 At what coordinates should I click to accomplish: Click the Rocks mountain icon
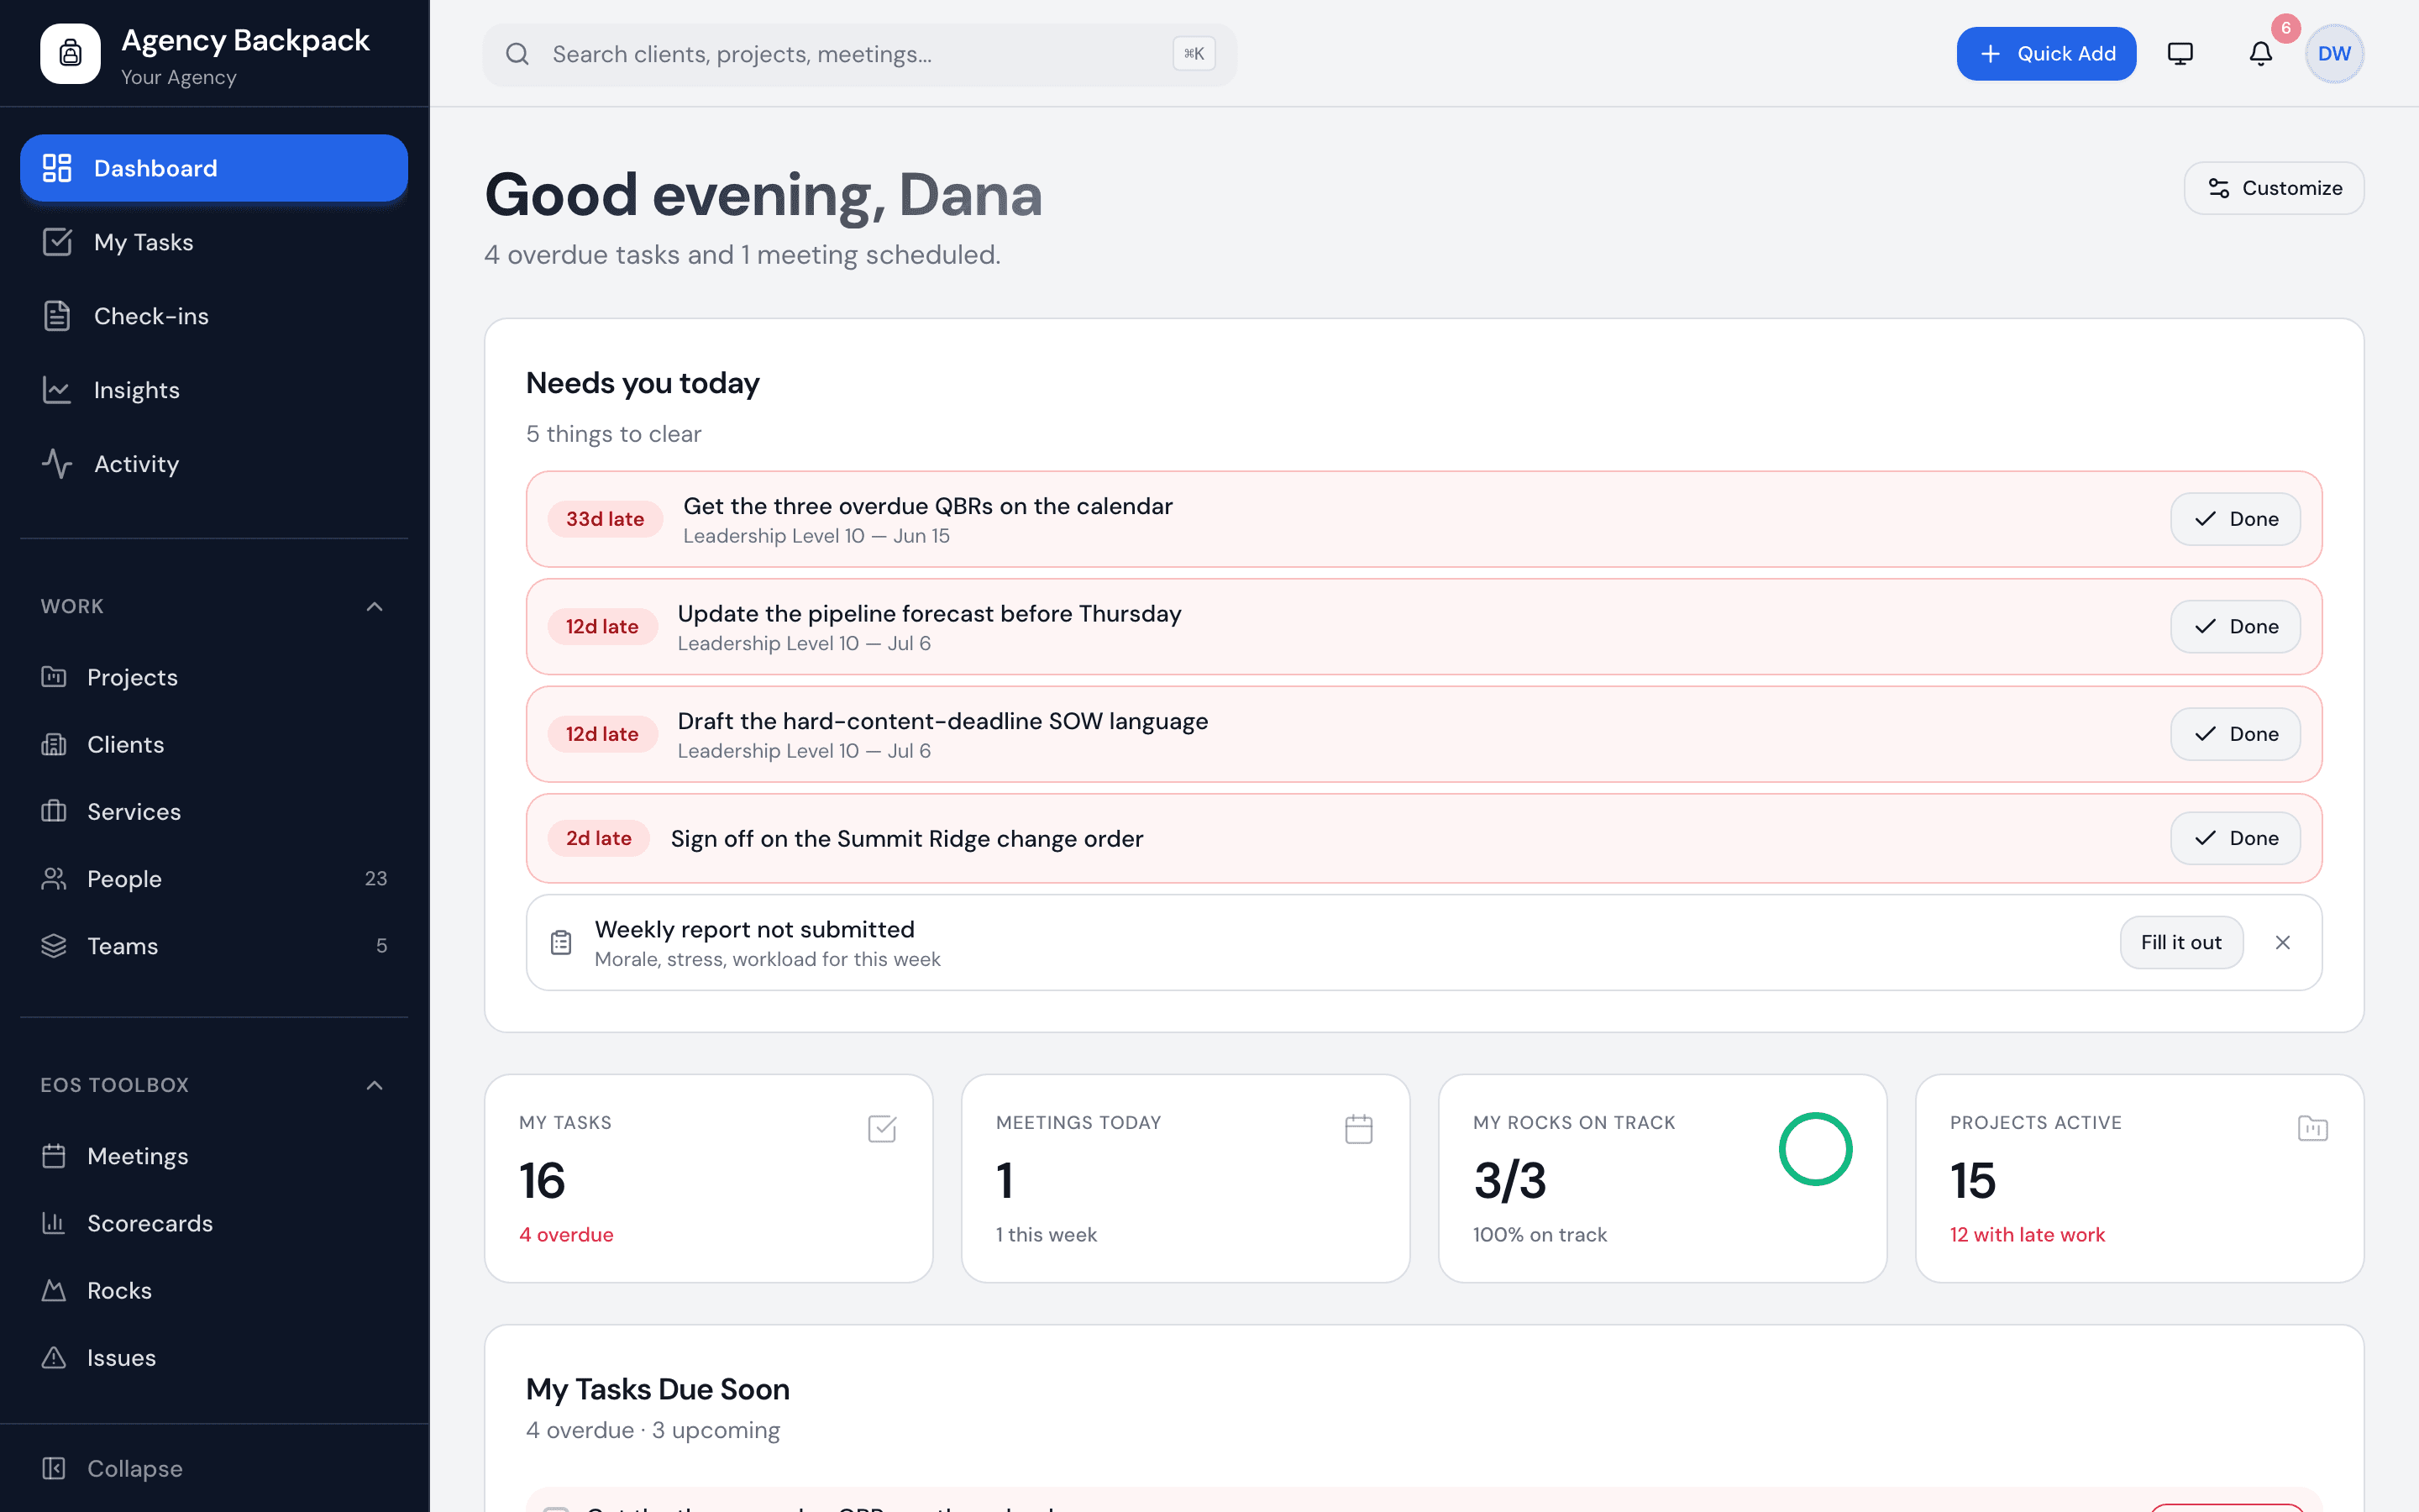[54, 1290]
